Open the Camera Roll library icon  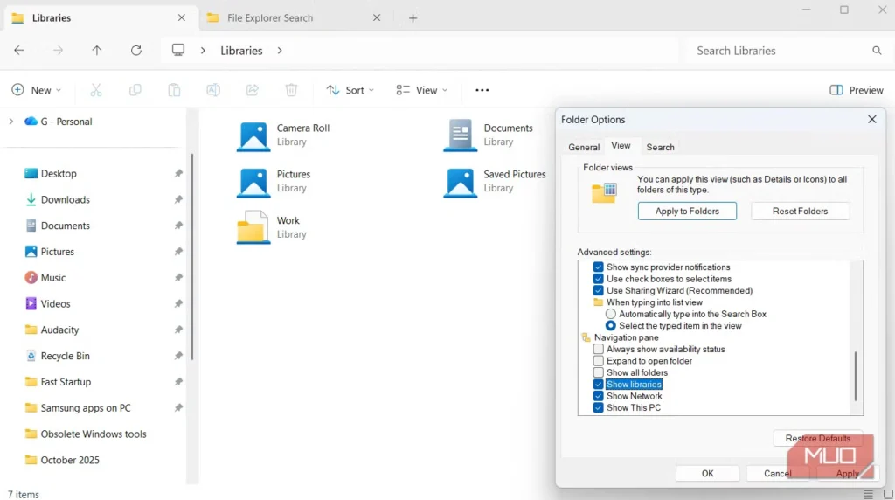pos(253,135)
